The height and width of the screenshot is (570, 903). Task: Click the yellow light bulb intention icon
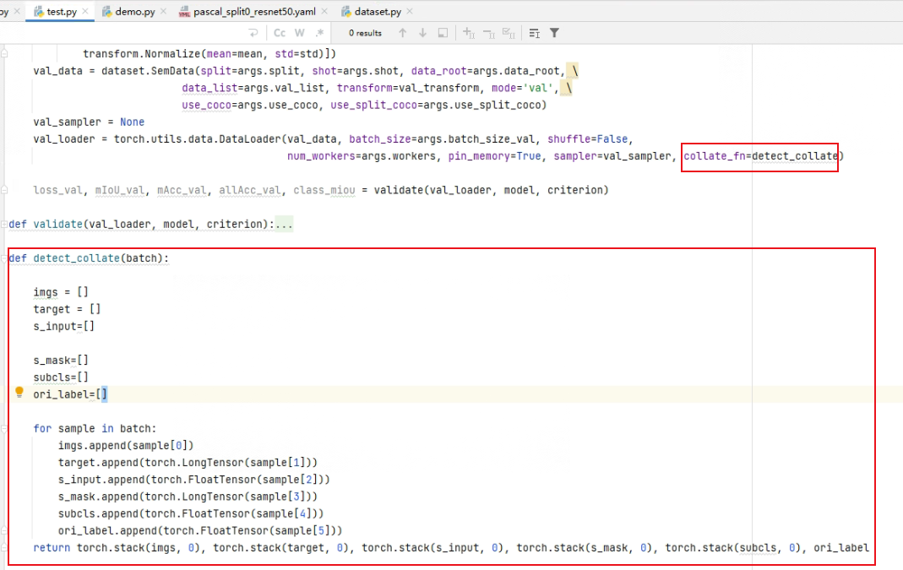click(x=19, y=393)
